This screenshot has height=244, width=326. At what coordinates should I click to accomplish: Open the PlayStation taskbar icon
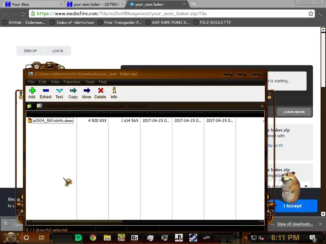click(179, 238)
